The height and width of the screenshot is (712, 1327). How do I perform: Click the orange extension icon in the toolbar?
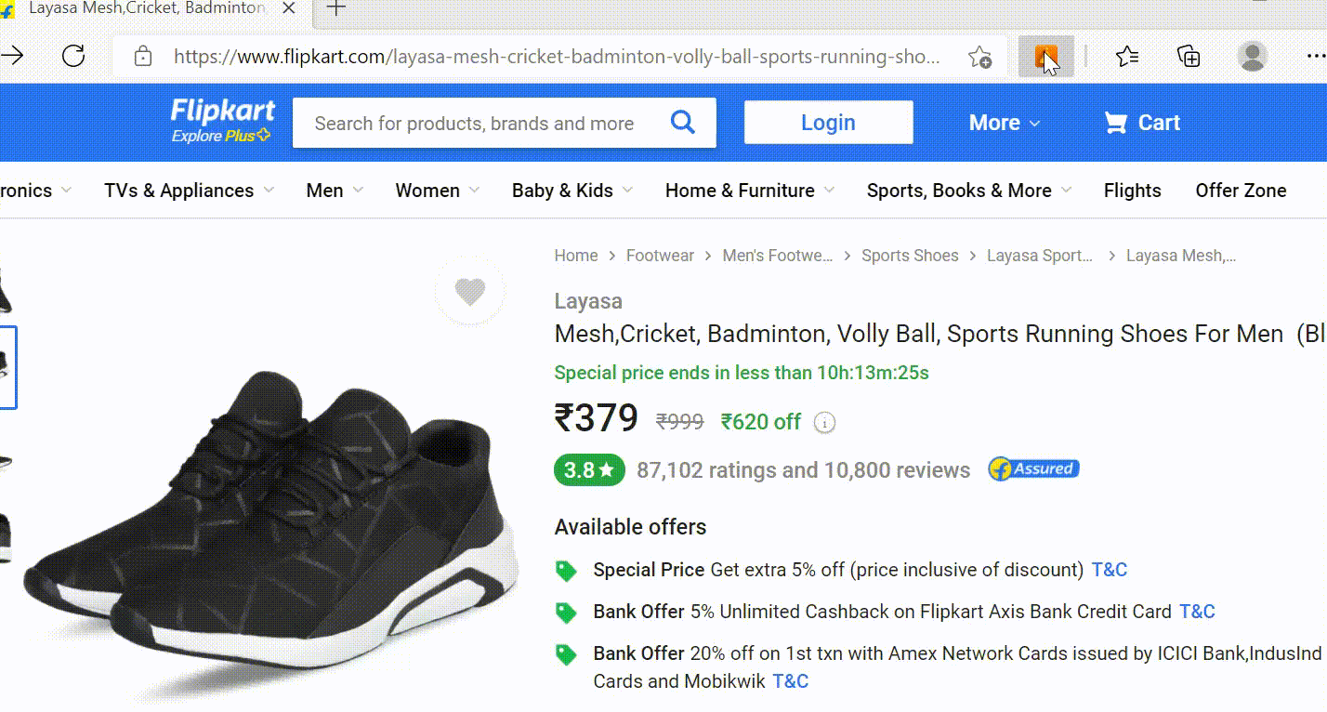click(1045, 54)
